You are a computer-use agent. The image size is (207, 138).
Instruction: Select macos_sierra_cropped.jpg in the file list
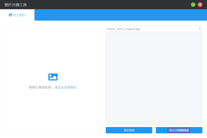154,29
